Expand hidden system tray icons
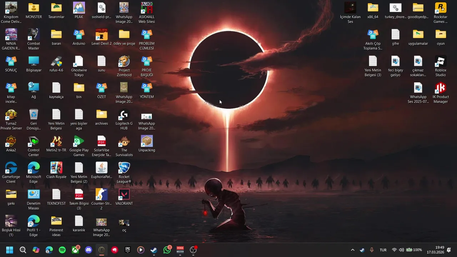The width and height of the screenshot is (457, 257). tap(353, 250)
